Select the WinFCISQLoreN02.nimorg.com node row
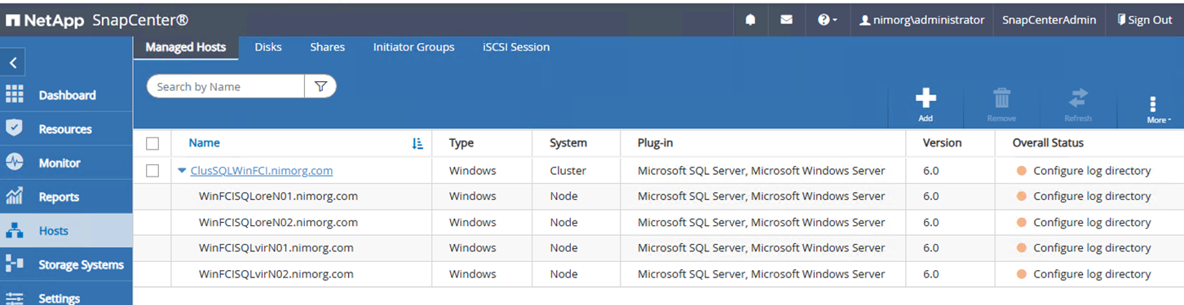 coord(658,222)
